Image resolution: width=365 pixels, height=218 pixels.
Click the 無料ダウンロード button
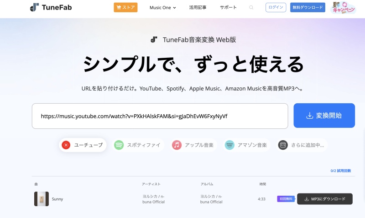(308, 7)
